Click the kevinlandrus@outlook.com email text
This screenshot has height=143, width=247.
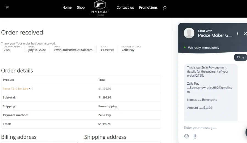point(73,50)
